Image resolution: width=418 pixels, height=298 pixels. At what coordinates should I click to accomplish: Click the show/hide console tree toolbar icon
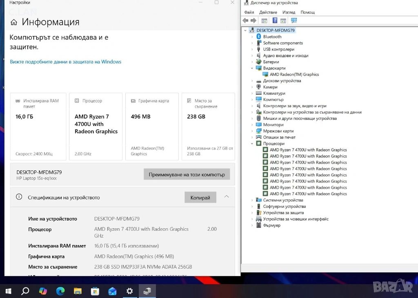(x=264, y=20)
